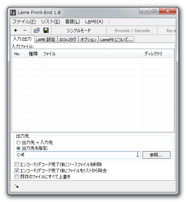Maximize the Lame Front-End window
Viewport: 186px width, 202px height.
click(154, 11)
